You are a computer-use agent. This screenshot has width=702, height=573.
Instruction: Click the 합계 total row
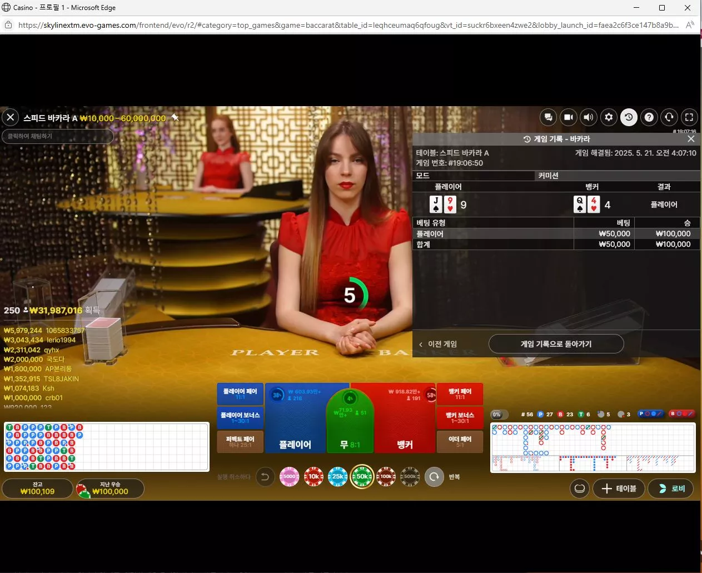point(556,245)
